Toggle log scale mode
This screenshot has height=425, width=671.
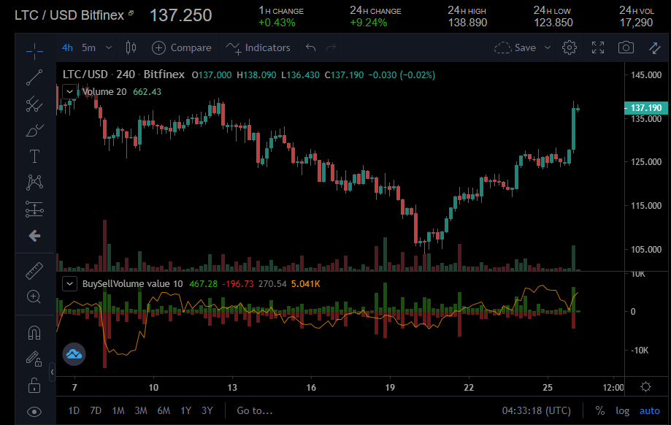pos(622,411)
